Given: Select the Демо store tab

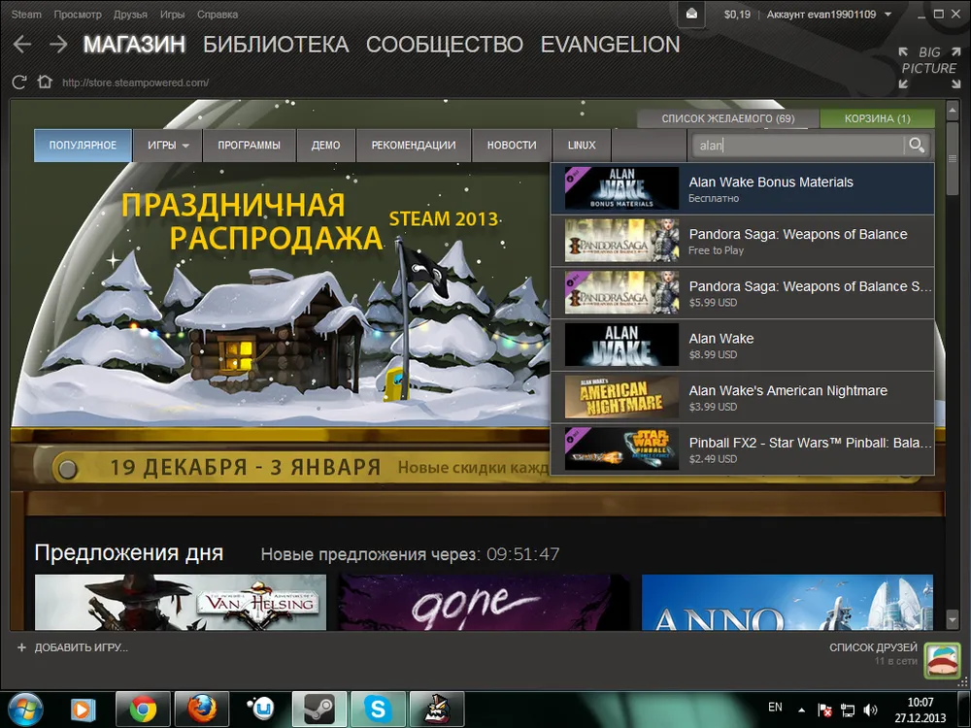Looking at the screenshot, I should pos(325,146).
